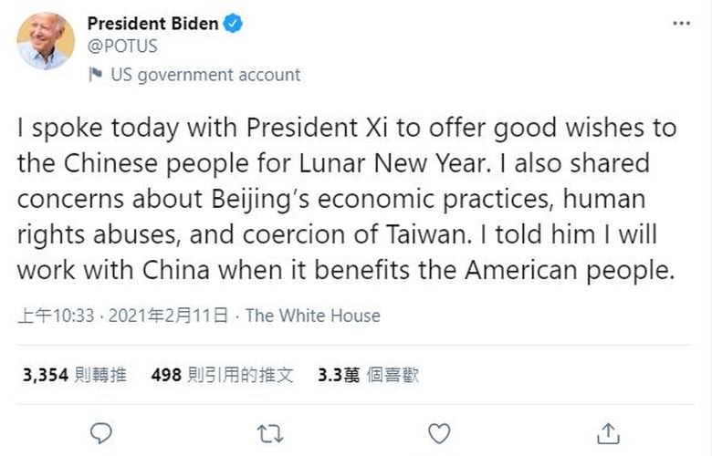Screen dimensions: 712x456
Task: View the 3.3萬 個喜歡 likes list
Action: (368, 375)
